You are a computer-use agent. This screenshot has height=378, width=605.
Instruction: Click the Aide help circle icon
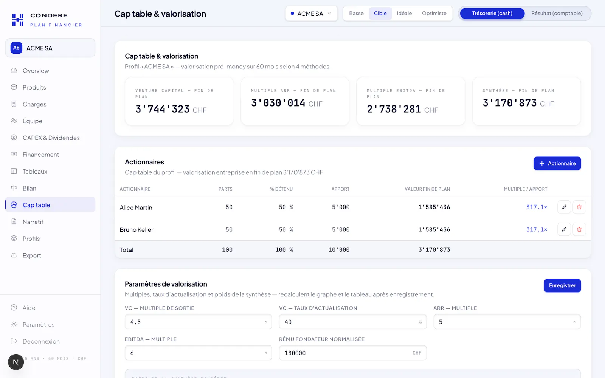click(x=14, y=308)
